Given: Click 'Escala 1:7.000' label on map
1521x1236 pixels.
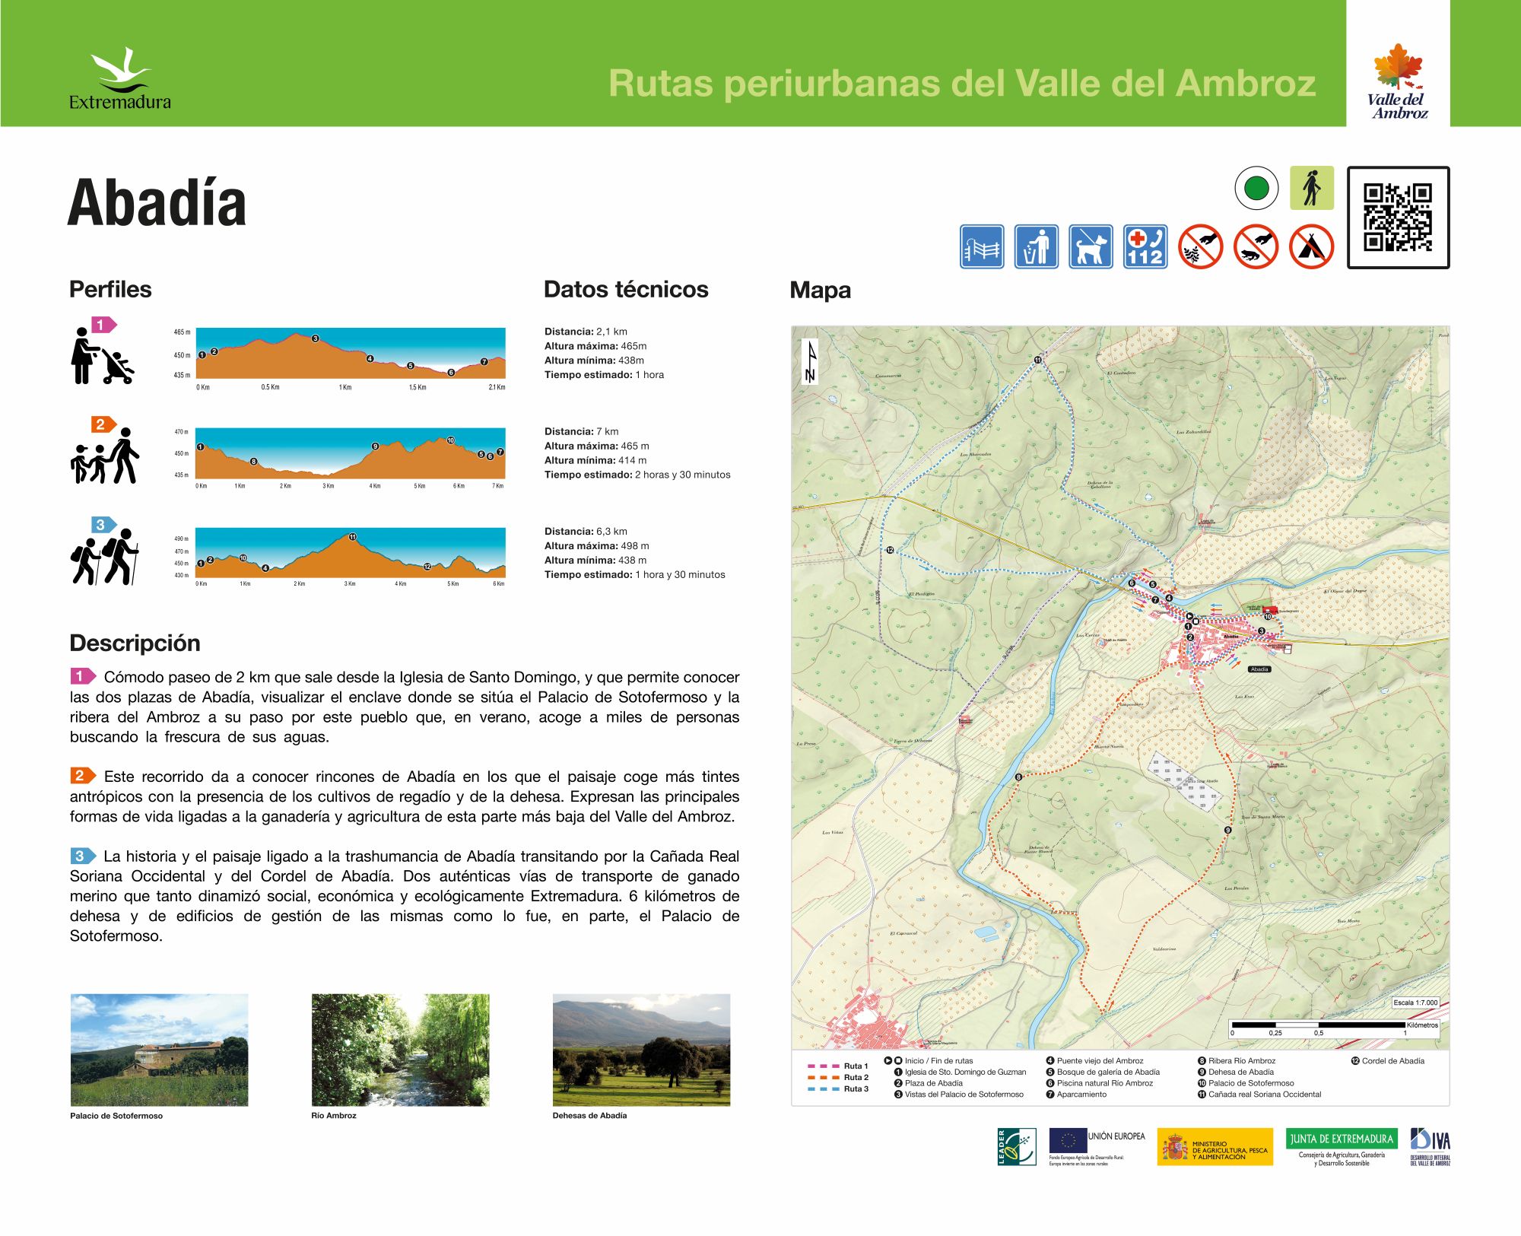Looking at the screenshot, I should coord(1415,1002).
